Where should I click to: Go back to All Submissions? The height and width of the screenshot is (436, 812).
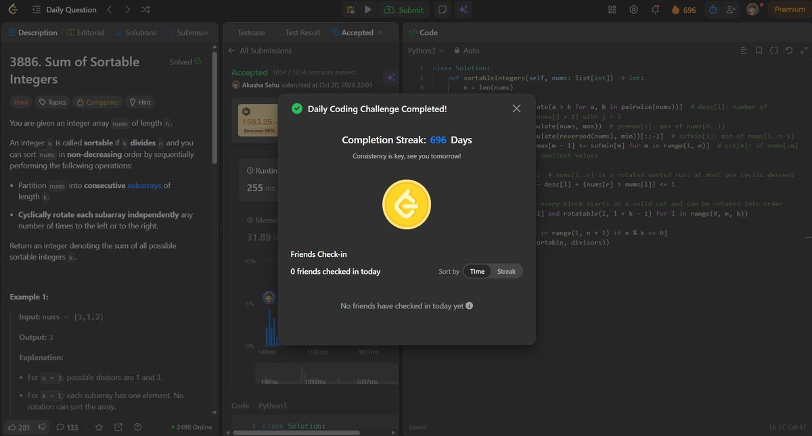[x=260, y=51]
